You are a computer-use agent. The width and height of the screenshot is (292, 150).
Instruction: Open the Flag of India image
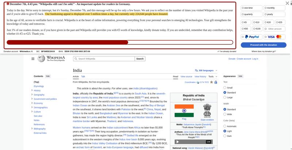click(x=184, y=111)
